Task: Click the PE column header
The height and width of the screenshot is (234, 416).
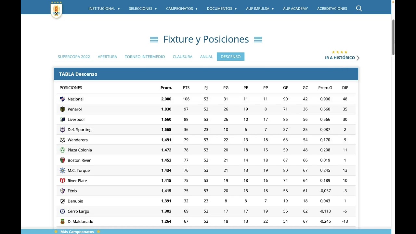Action: coord(246,88)
